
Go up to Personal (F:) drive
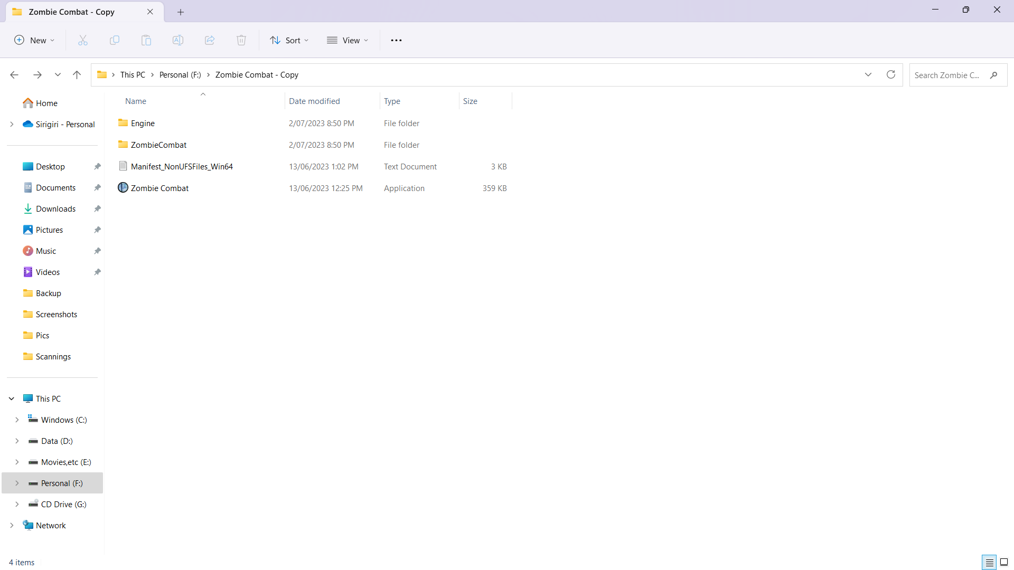(77, 74)
